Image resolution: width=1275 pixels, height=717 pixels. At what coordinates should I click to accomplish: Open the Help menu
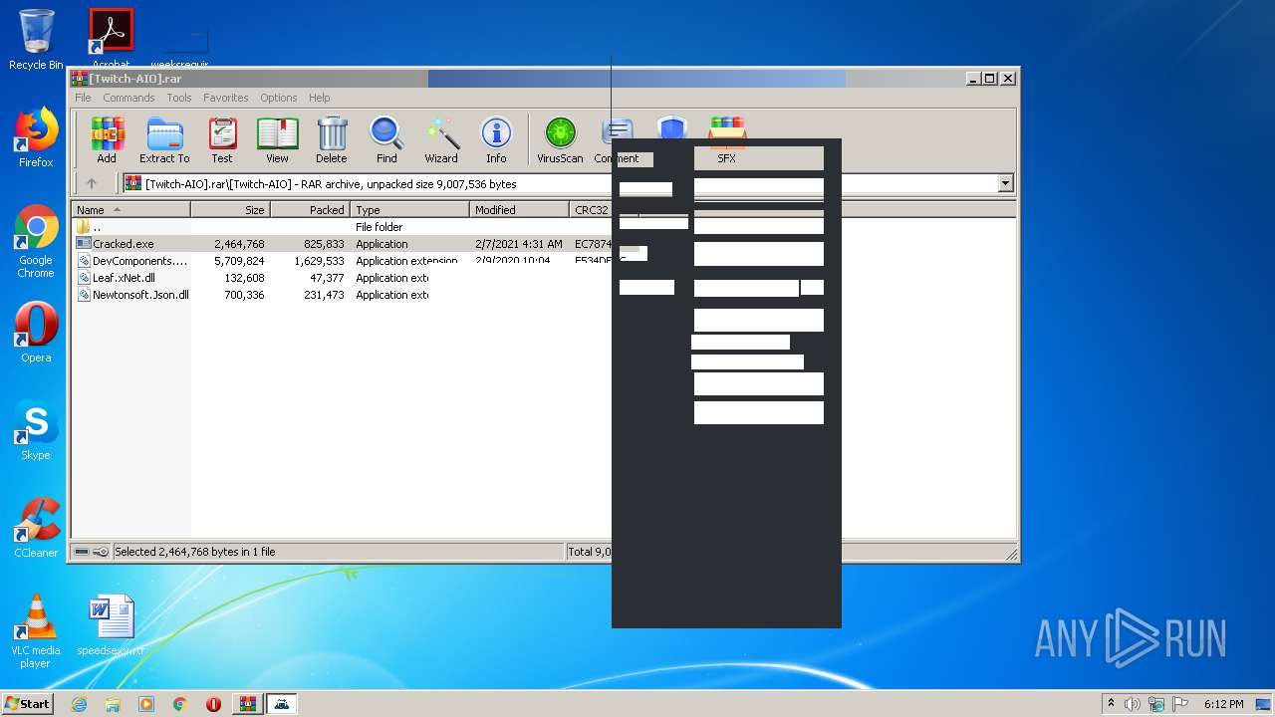[x=319, y=98]
